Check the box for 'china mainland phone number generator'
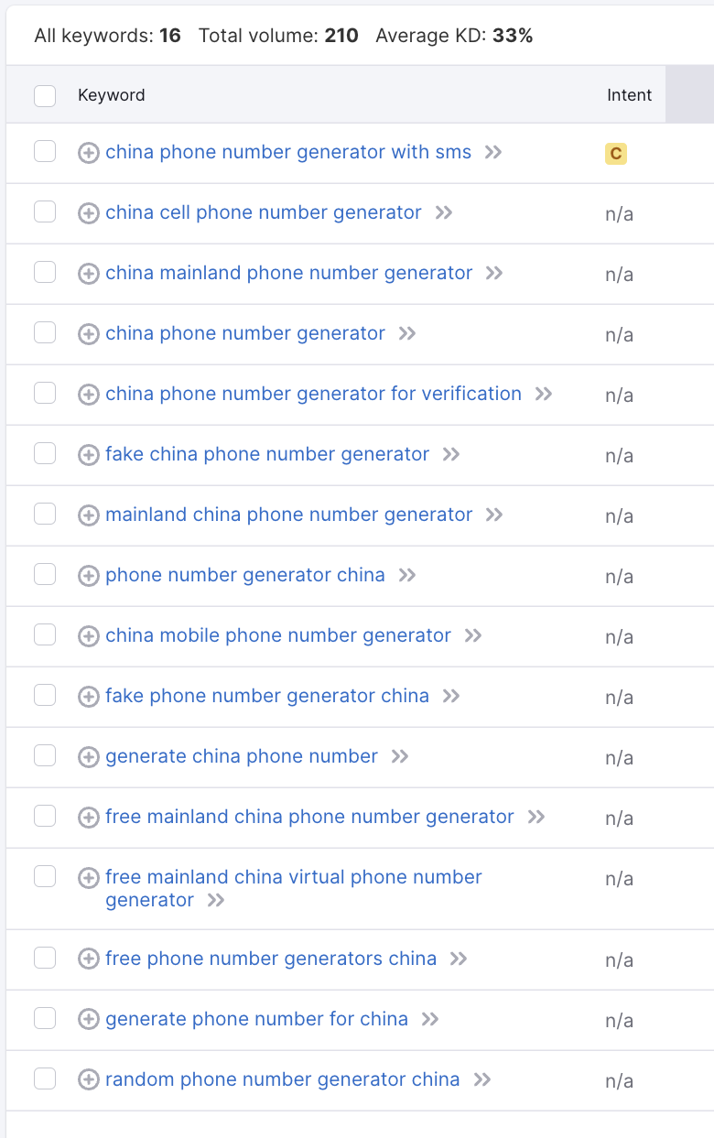 (x=45, y=272)
